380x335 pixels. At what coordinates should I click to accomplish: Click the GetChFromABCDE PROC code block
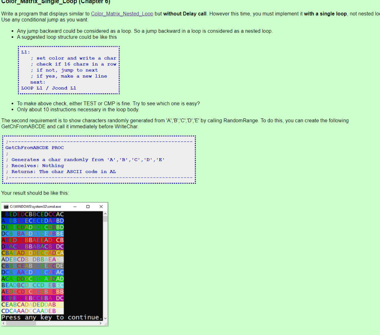tap(98, 160)
